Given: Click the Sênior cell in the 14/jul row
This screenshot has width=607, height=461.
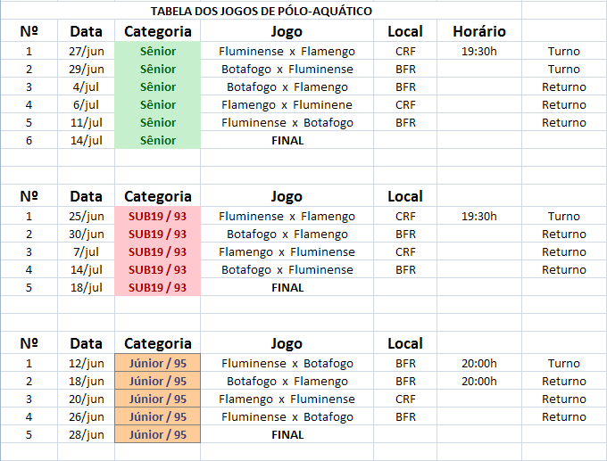Looking at the screenshot, I should point(158,140).
